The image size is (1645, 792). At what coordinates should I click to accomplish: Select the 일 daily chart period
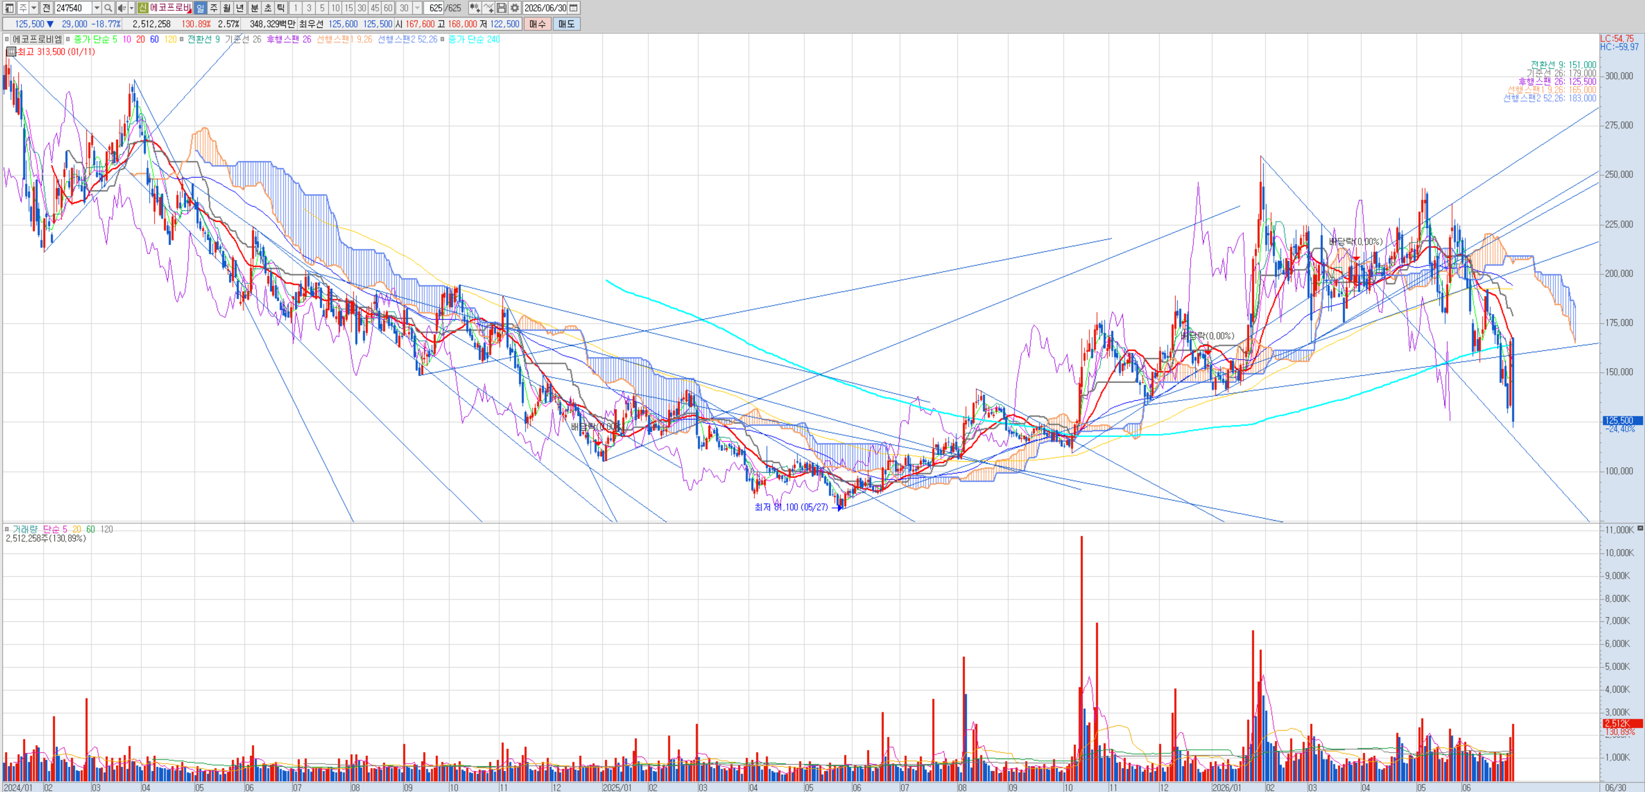click(x=201, y=8)
